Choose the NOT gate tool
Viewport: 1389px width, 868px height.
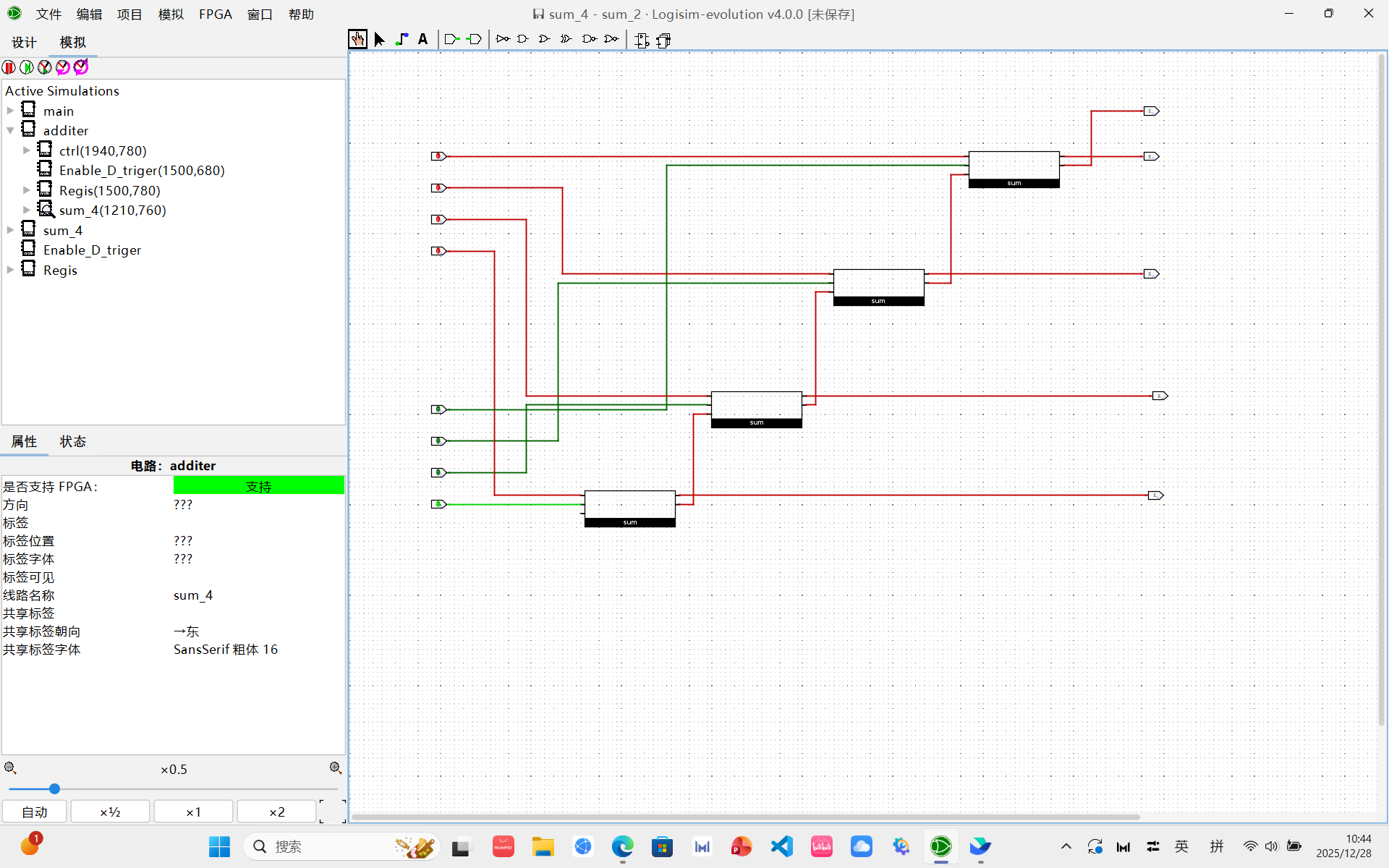(x=502, y=39)
